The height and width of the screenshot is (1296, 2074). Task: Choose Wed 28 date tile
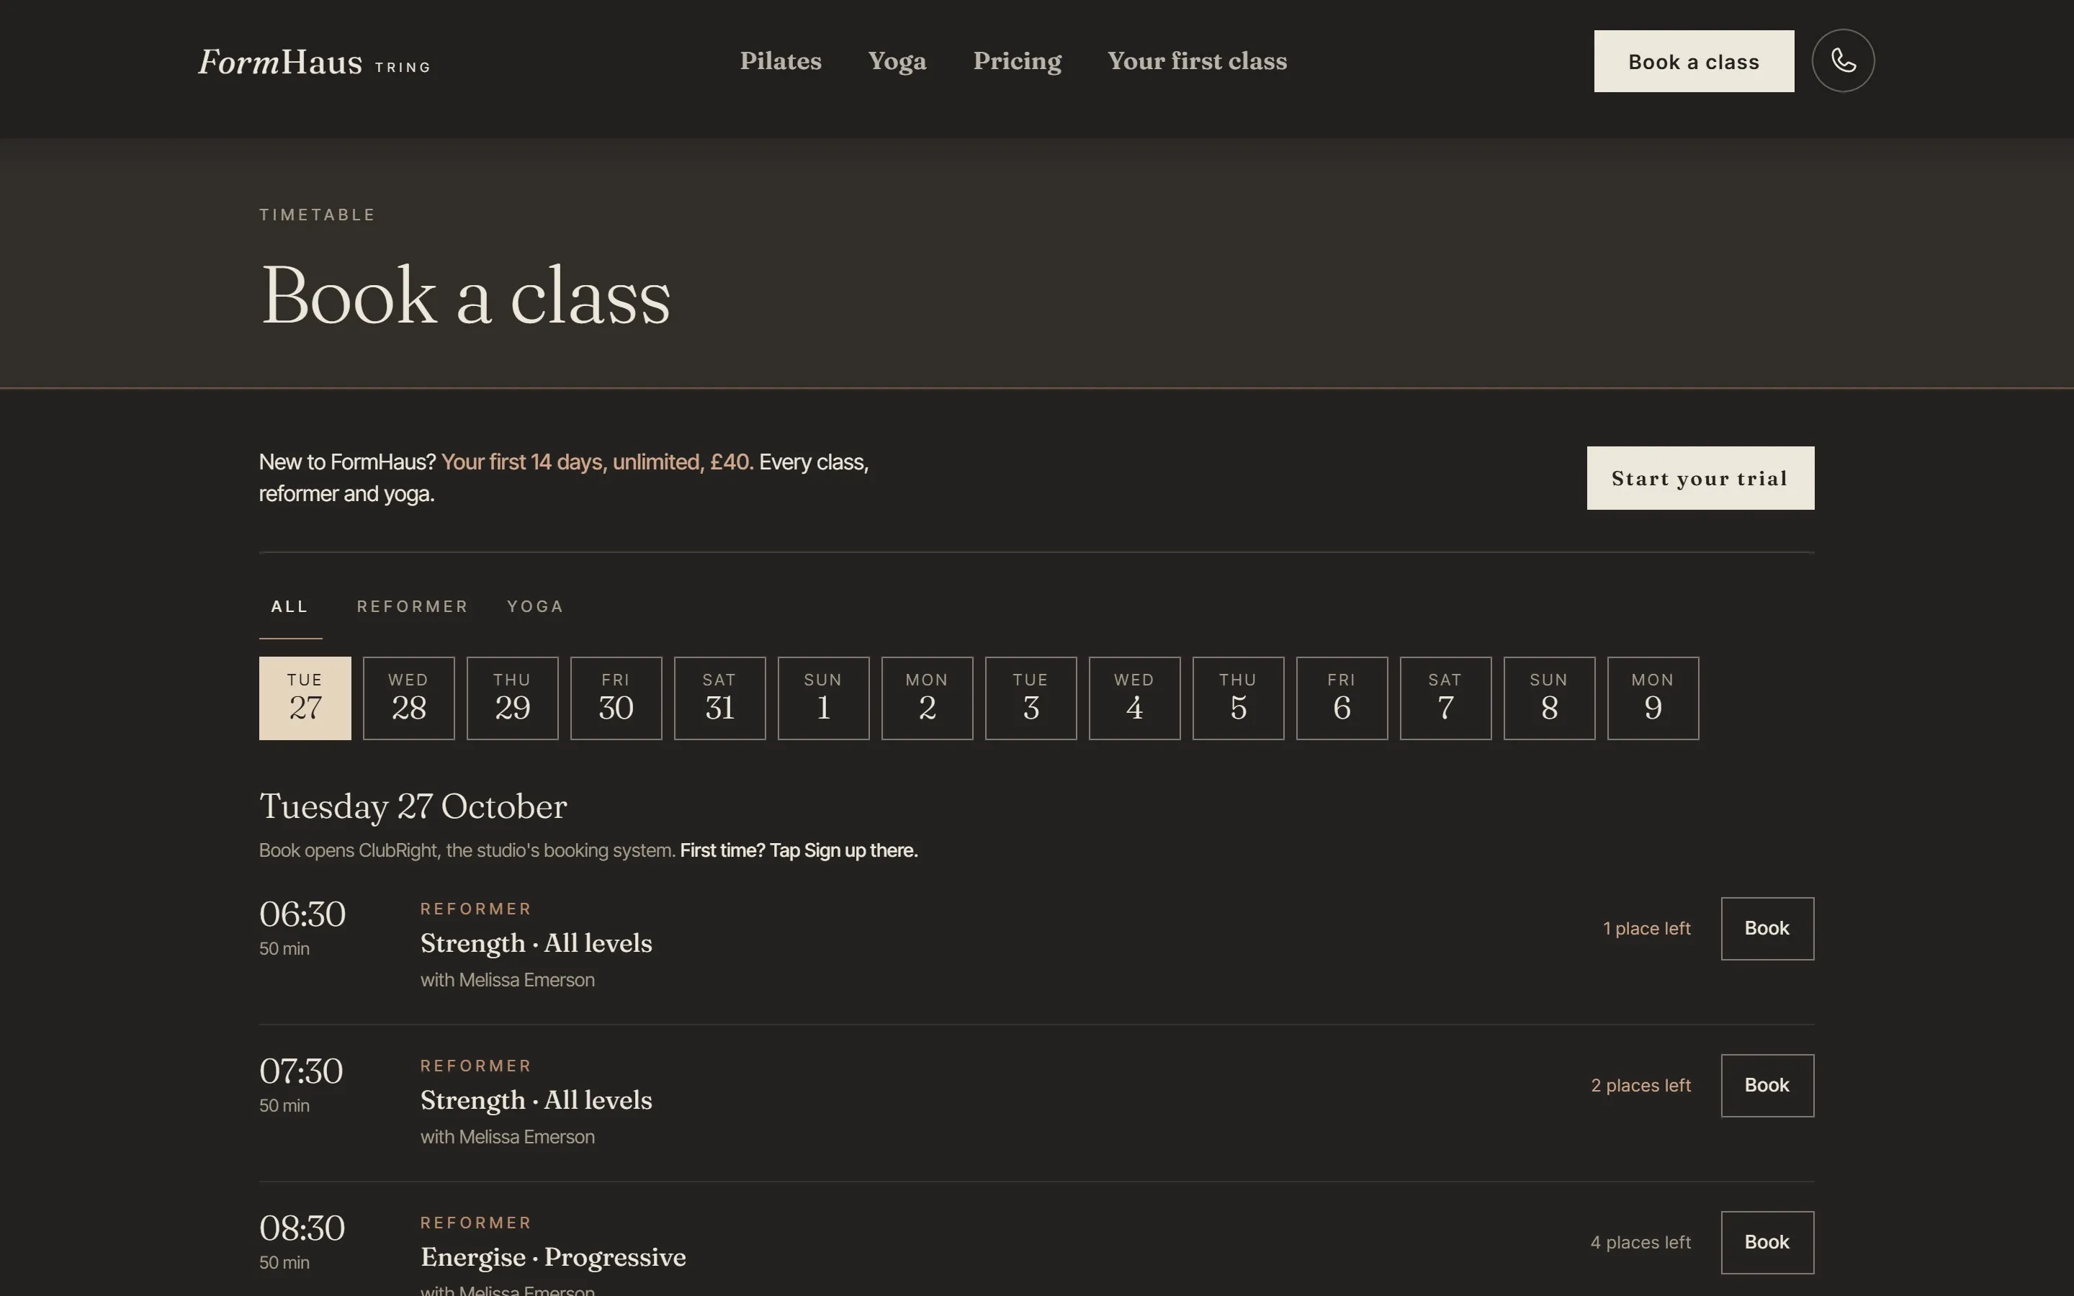[409, 698]
